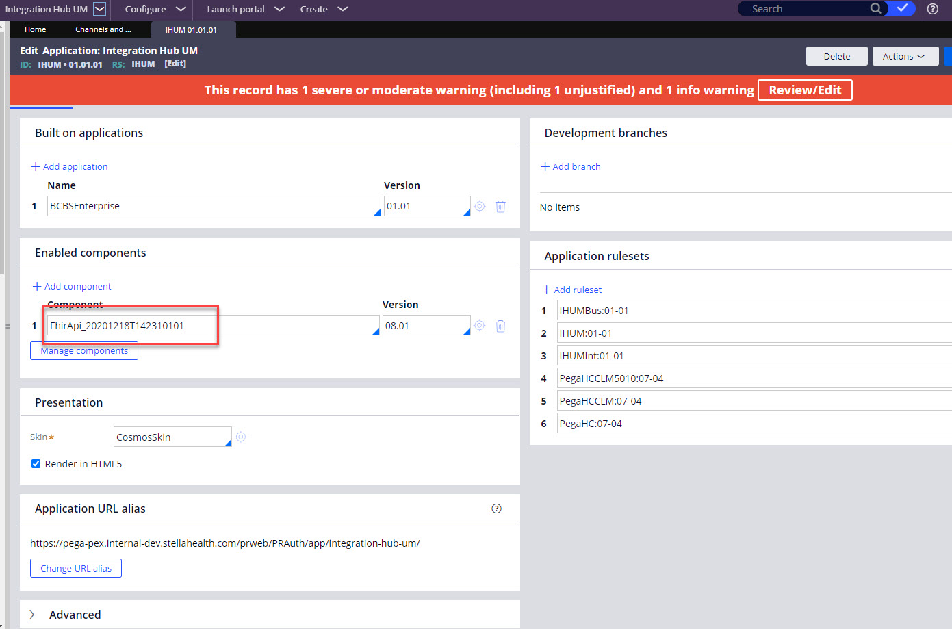This screenshot has height=629, width=952.
Task: Click the Add branch link
Action: 576,166
